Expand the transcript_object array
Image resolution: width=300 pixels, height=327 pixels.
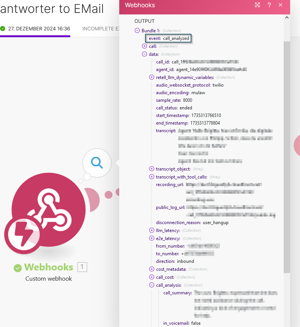pos(152,169)
